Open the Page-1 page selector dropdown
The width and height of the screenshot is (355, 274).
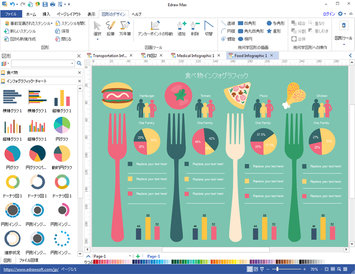(x=130, y=256)
